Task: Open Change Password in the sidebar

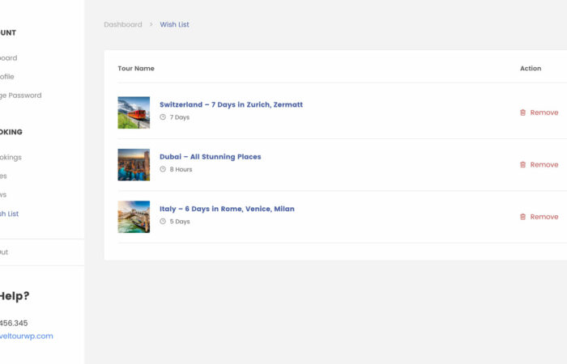Action: point(20,95)
